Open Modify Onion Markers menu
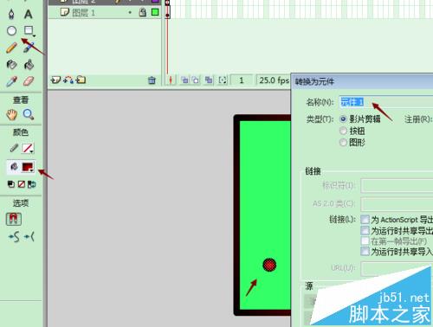The width and height of the screenshot is (433, 327). [223, 80]
